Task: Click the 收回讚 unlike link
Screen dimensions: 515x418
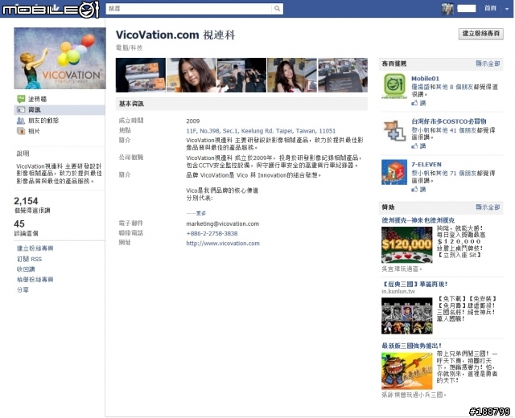Action: coord(26,269)
